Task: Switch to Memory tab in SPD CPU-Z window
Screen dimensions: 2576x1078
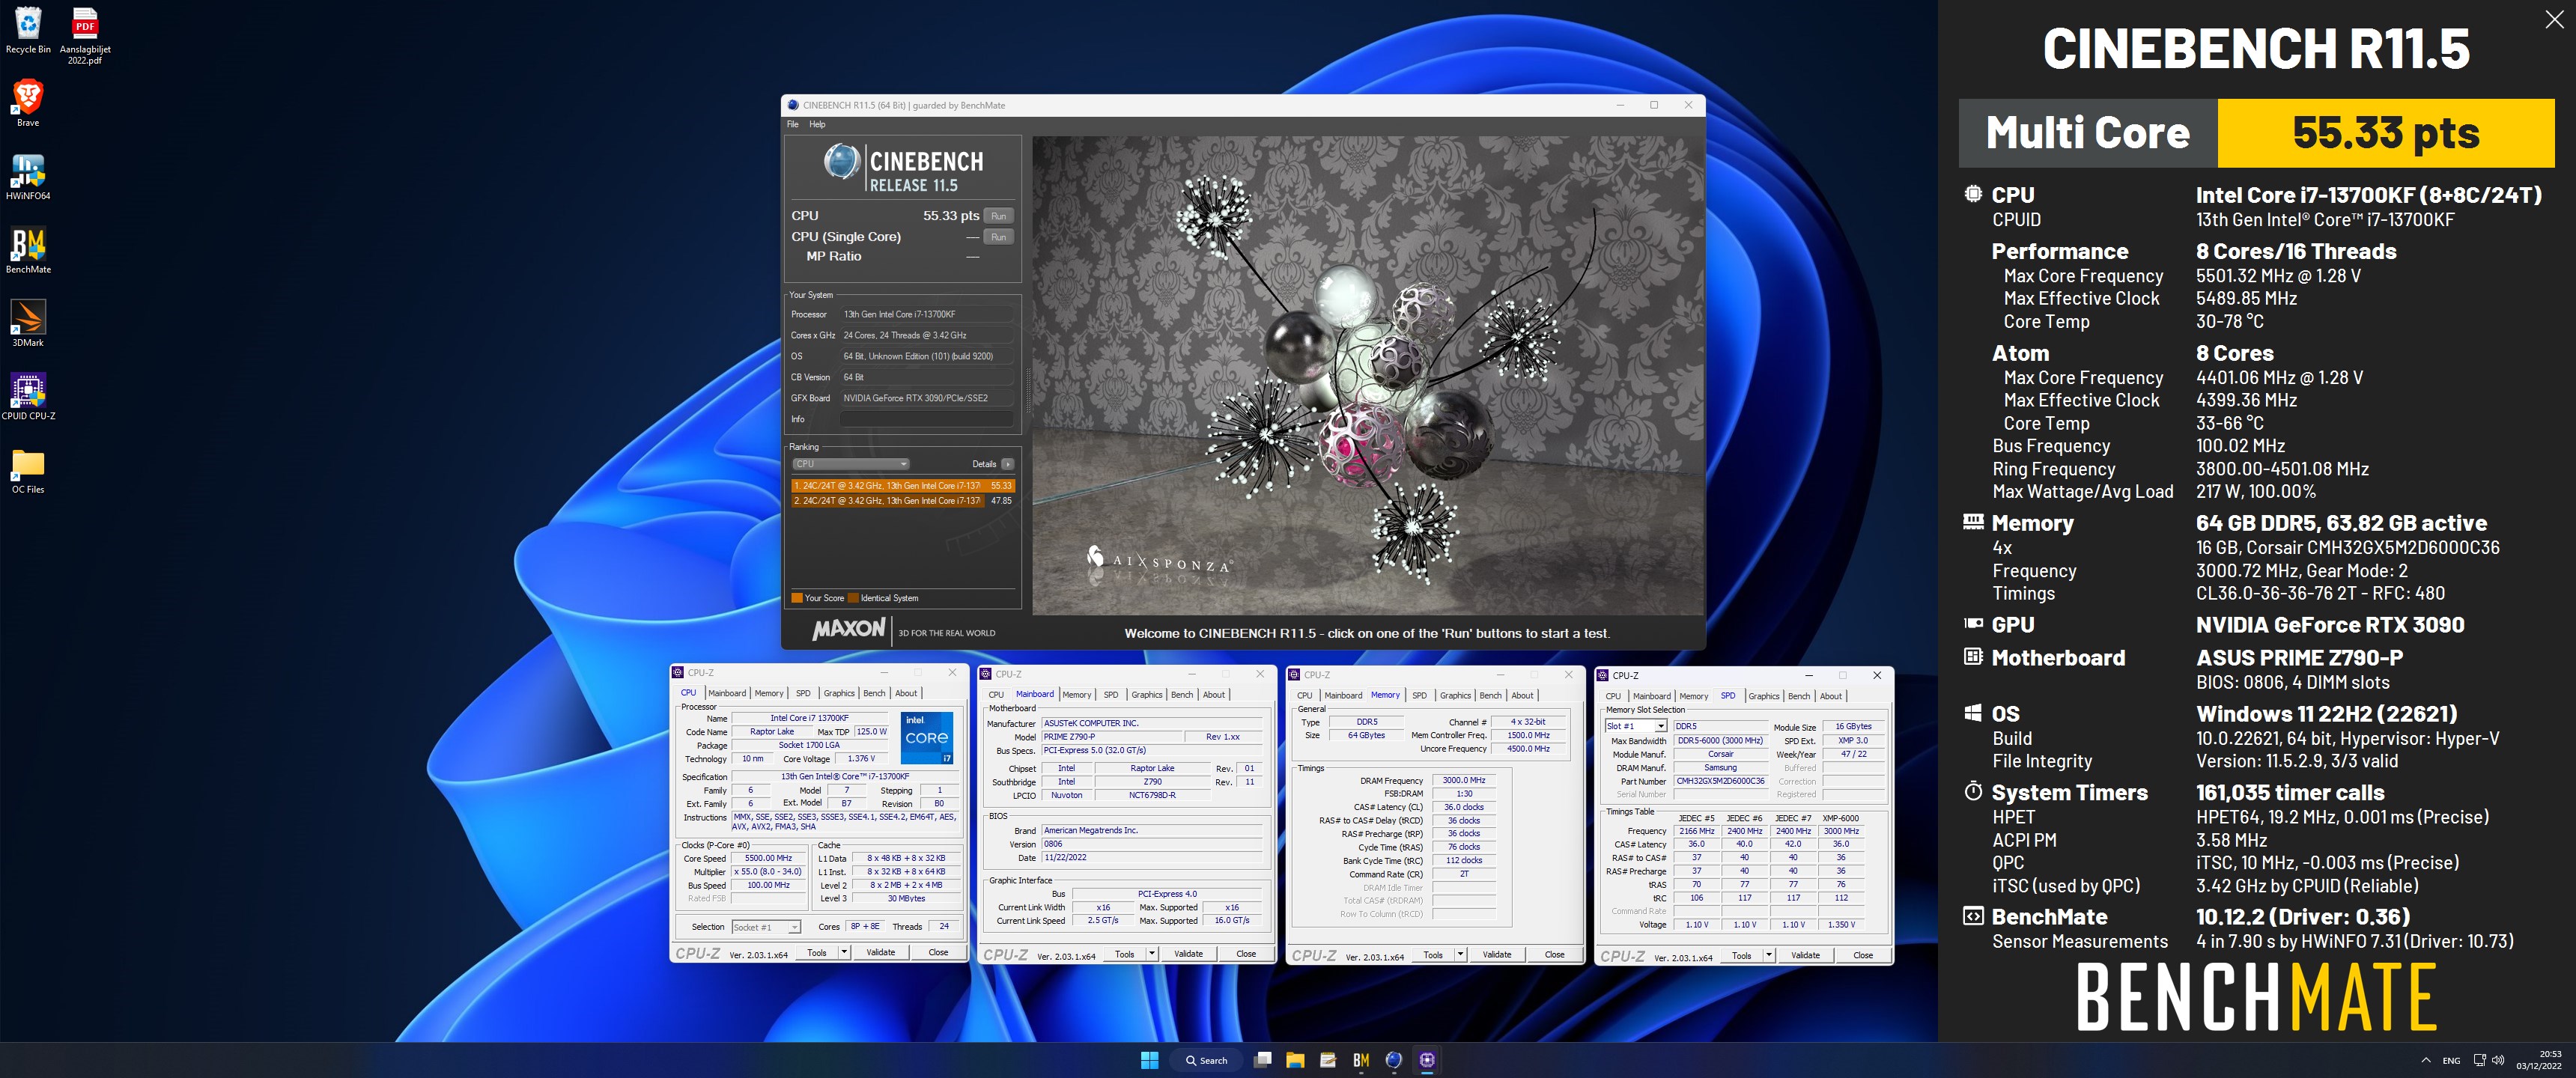Action: point(1694,696)
